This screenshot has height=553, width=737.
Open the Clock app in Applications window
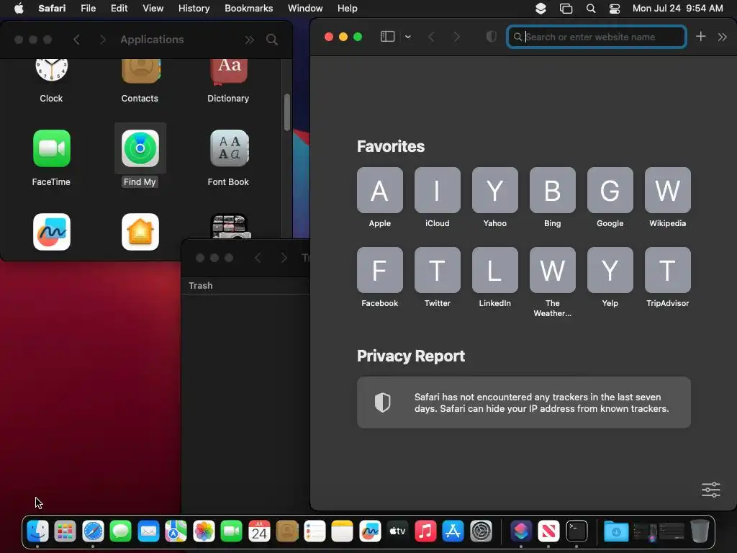click(51, 68)
